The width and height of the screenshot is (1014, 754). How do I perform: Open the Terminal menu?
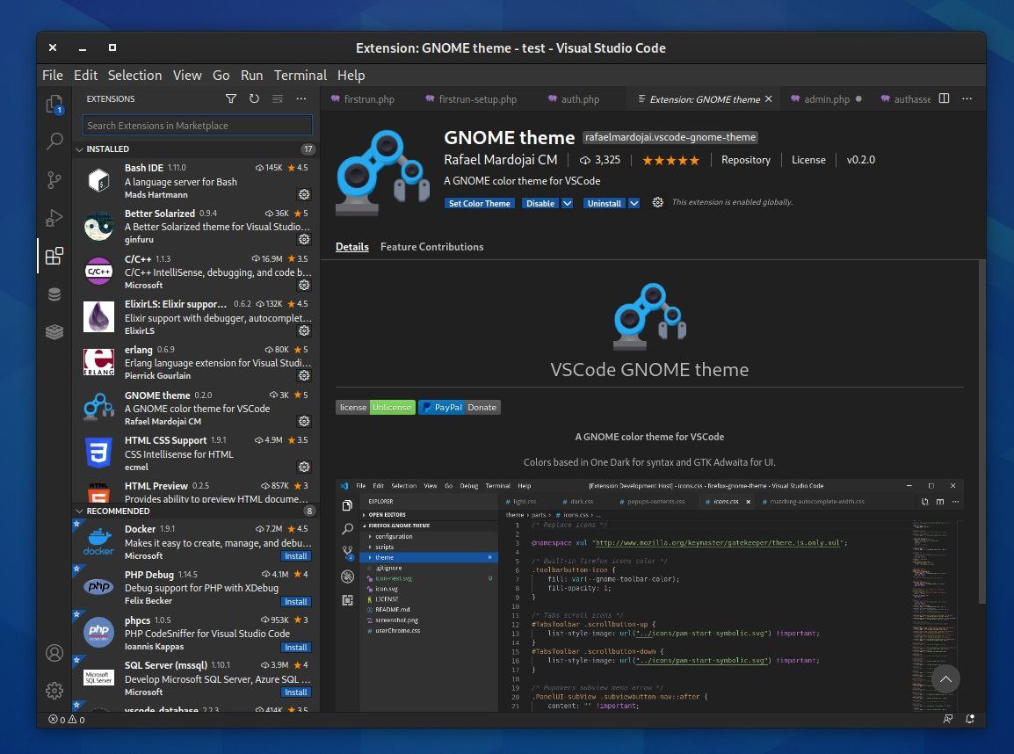coord(300,75)
